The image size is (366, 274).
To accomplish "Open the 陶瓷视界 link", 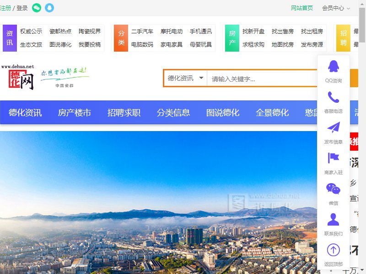I will tap(90, 31).
